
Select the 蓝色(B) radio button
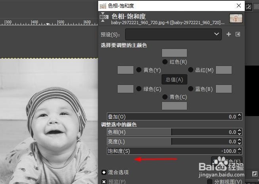pos(190,89)
